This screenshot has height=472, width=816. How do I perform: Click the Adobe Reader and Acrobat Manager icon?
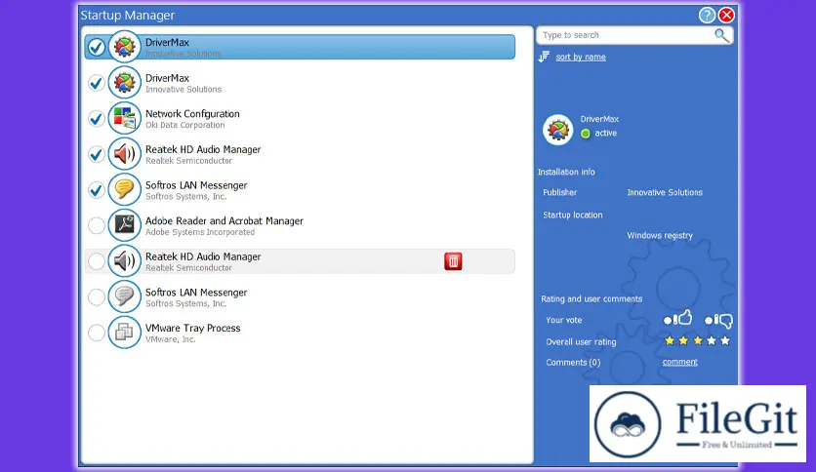pyautogui.click(x=124, y=225)
